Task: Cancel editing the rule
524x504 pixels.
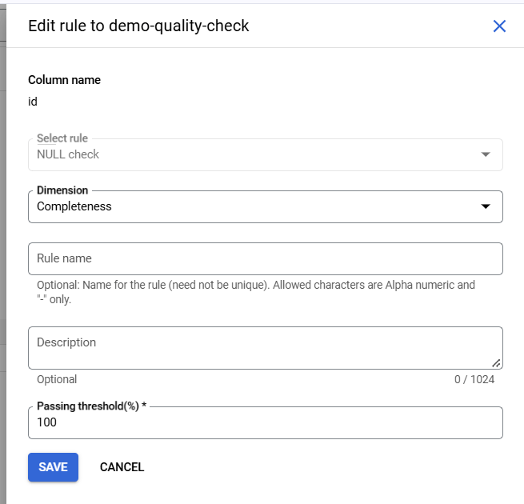Action: coord(122,467)
